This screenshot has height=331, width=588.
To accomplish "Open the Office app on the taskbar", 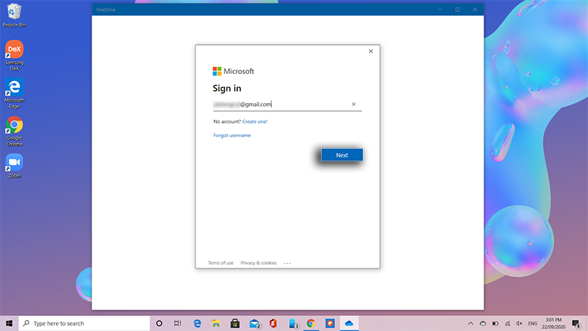I will (273, 323).
